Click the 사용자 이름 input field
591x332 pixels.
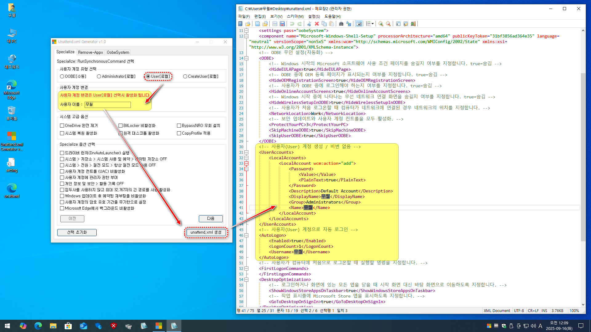pos(108,105)
